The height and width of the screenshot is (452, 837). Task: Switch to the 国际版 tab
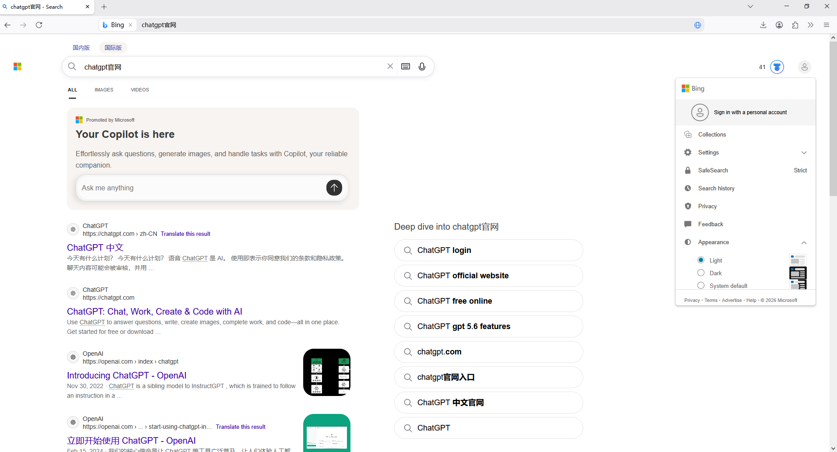point(113,48)
